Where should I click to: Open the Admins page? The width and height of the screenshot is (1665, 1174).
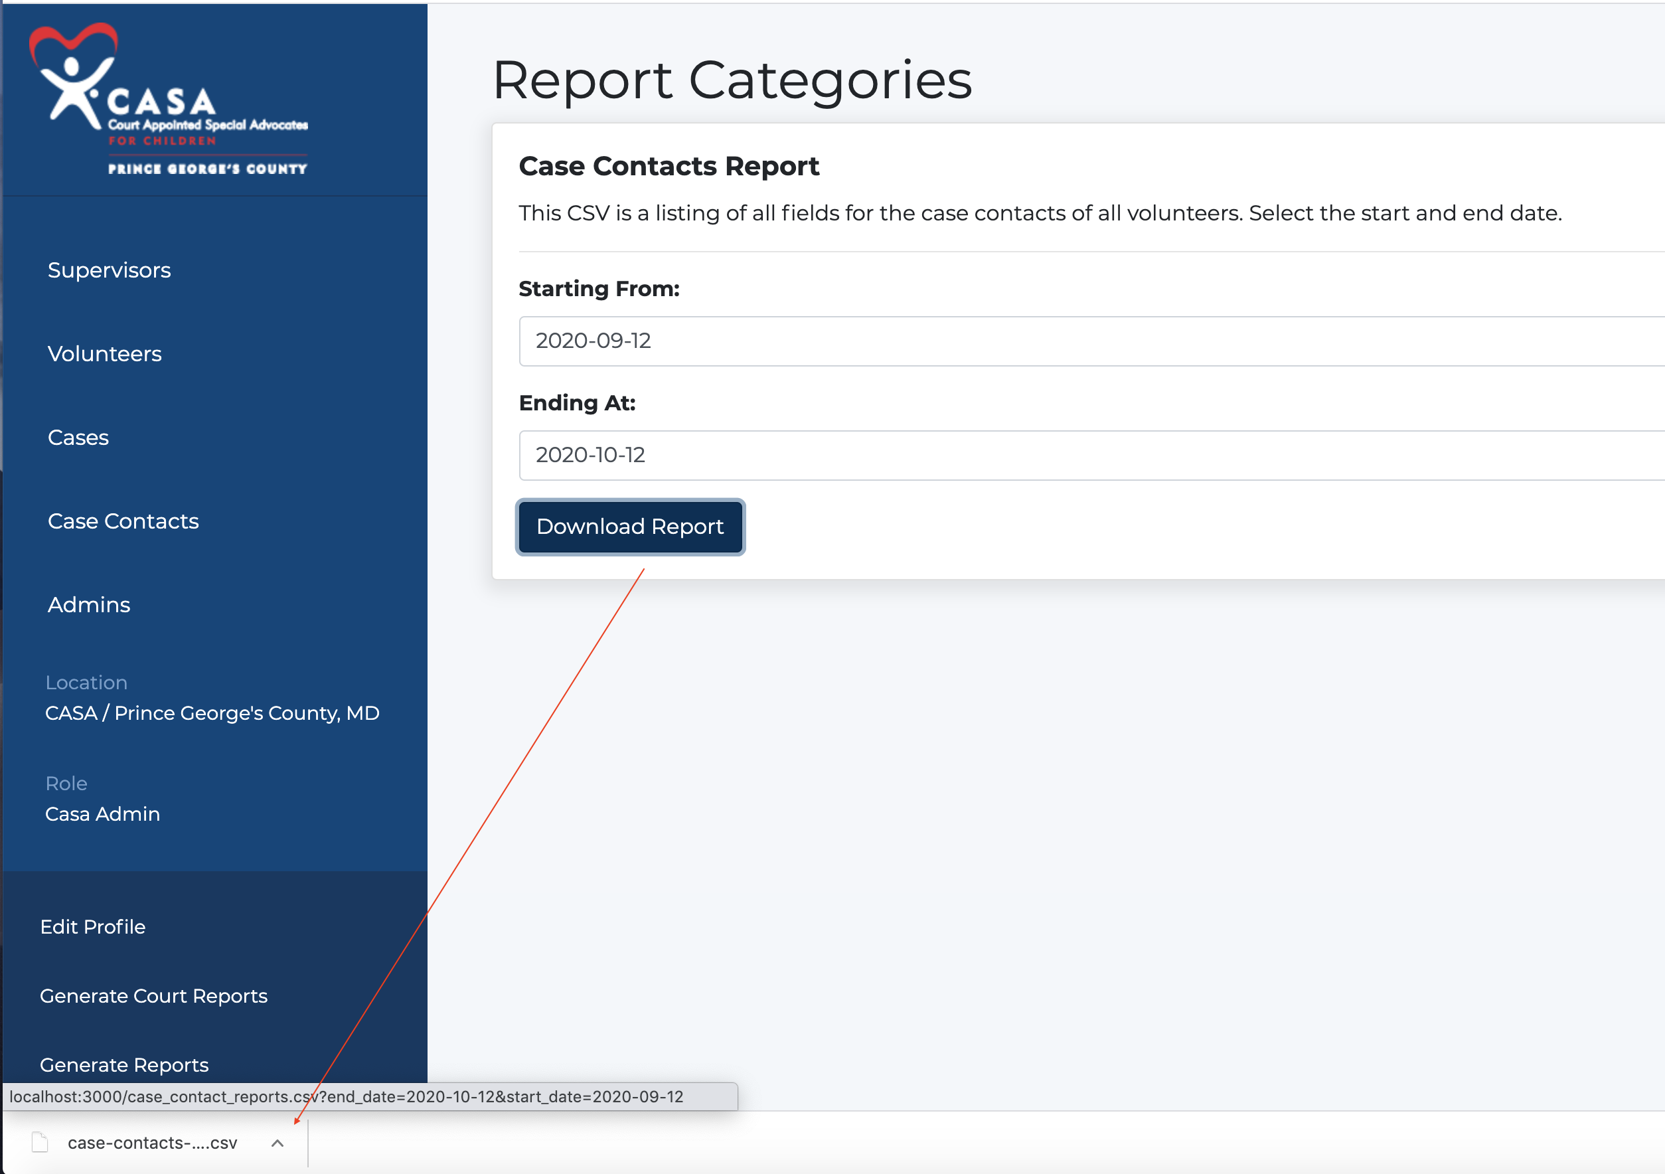(89, 605)
